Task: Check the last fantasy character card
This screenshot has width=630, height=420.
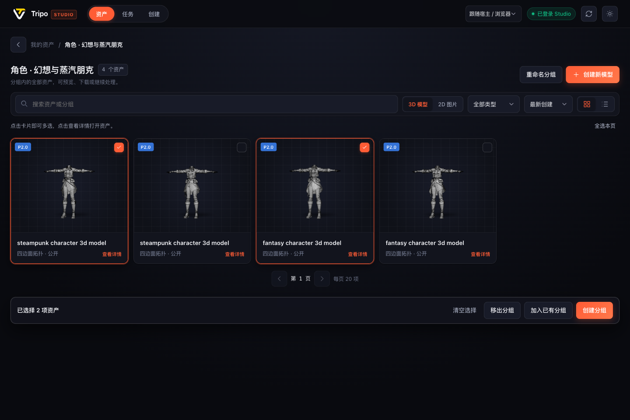Action: click(487, 147)
